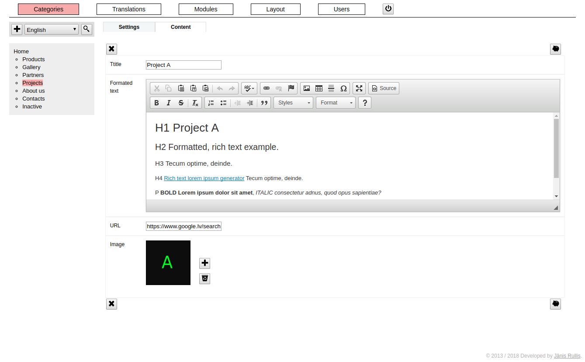Click the black A image thumbnail
This screenshot has width=585, height=362.
coord(168,263)
